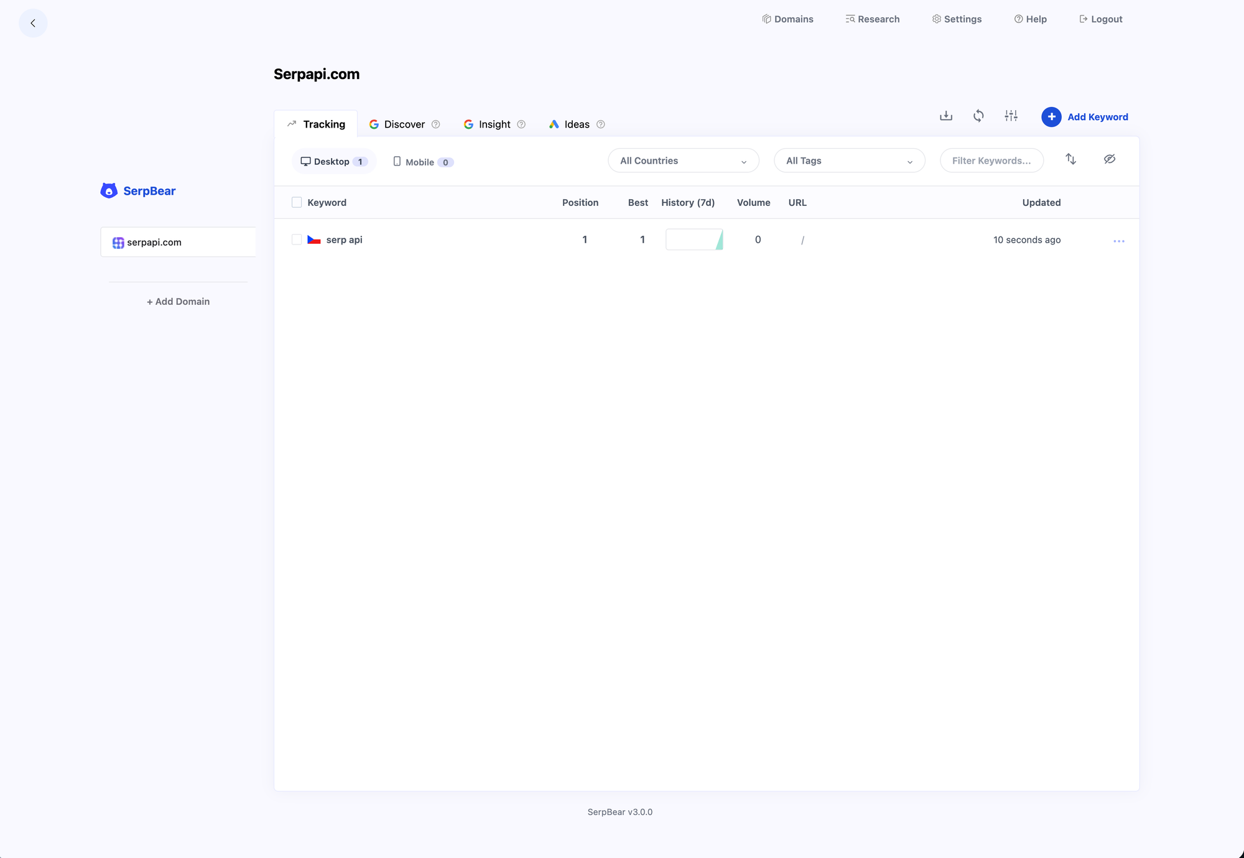
Task: Click the SerpBear logo
Action: [x=138, y=190]
